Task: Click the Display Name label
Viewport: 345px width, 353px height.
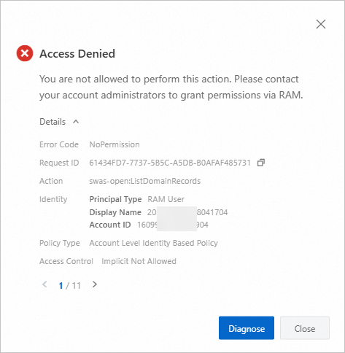Action: (x=115, y=212)
